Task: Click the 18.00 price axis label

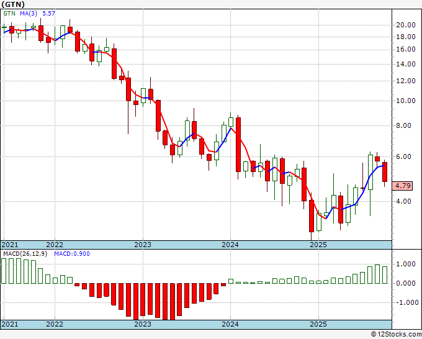Action: (x=406, y=37)
